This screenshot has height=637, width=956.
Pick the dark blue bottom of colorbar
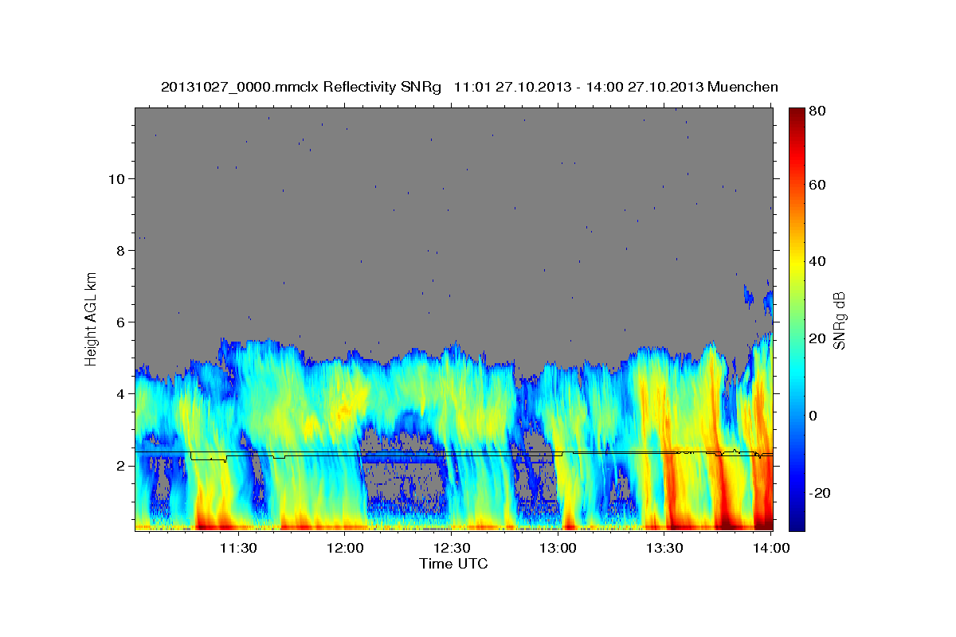[797, 523]
